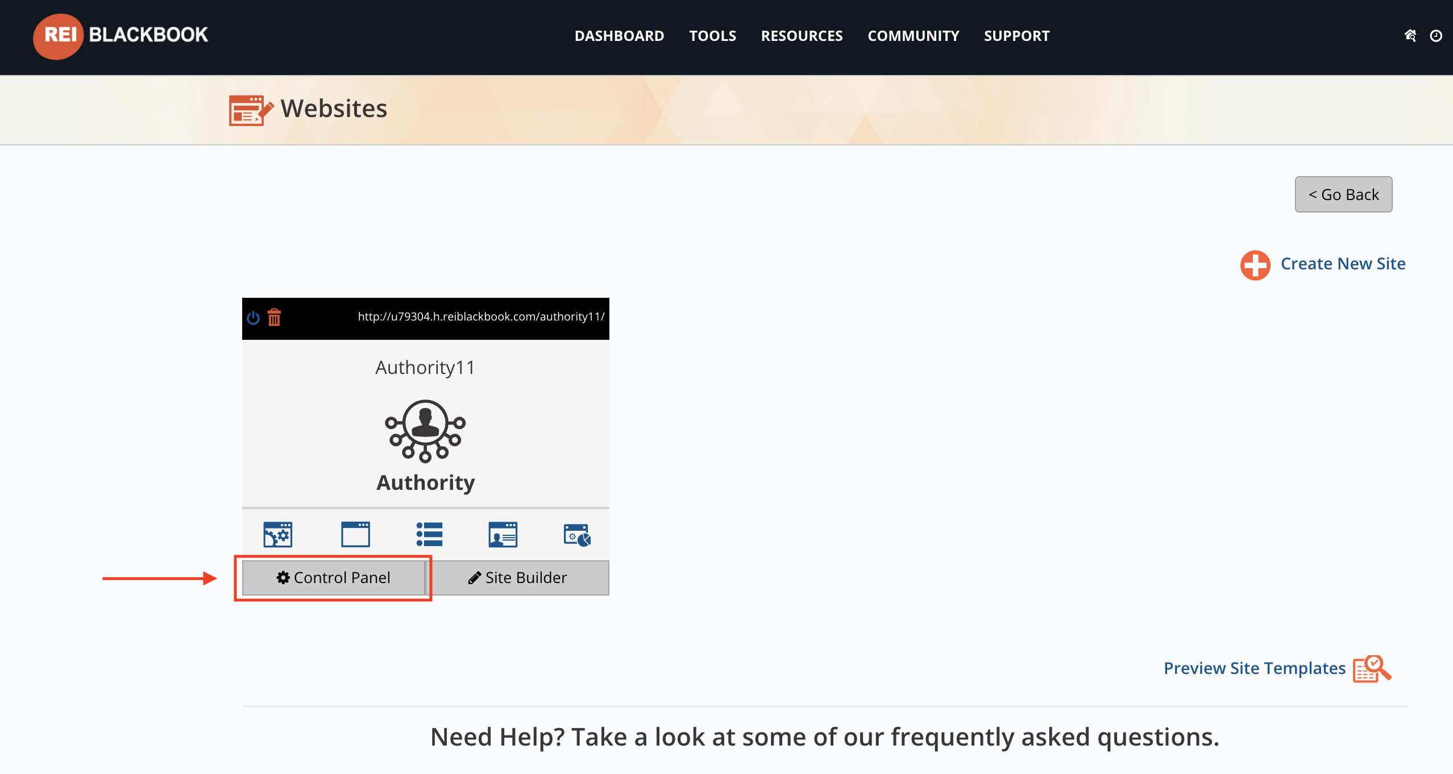Click the REI BlackBook logo
Screen dimensions: 1453x774
121,36
